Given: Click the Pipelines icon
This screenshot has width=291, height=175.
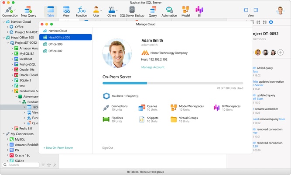Looking at the screenshot, I should point(106,119).
